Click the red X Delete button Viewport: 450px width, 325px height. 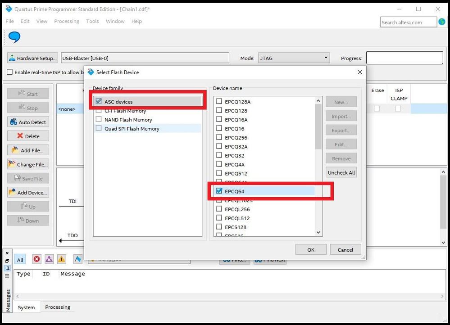point(28,136)
